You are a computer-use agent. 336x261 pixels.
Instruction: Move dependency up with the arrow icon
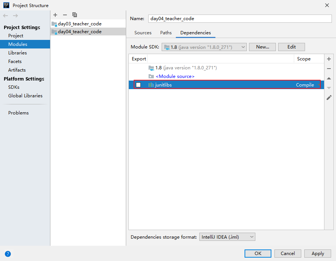pyautogui.click(x=329, y=78)
